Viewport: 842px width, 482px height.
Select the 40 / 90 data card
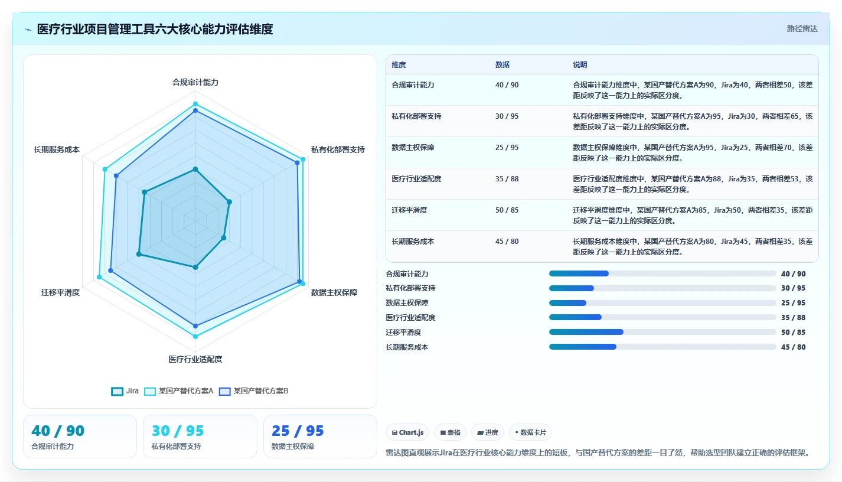coord(80,437)
